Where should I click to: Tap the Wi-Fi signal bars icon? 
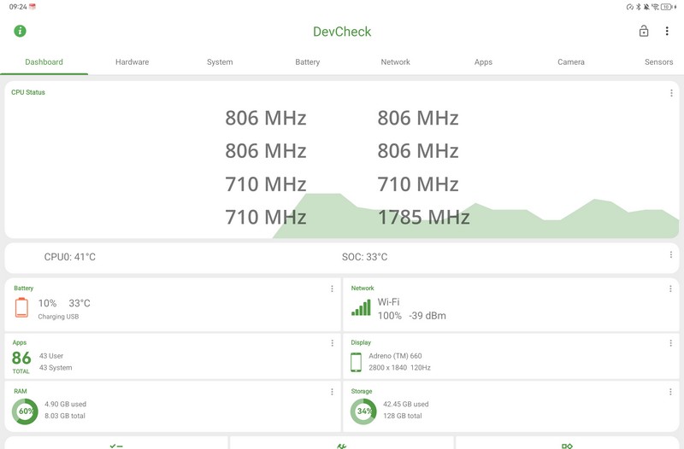361,308
